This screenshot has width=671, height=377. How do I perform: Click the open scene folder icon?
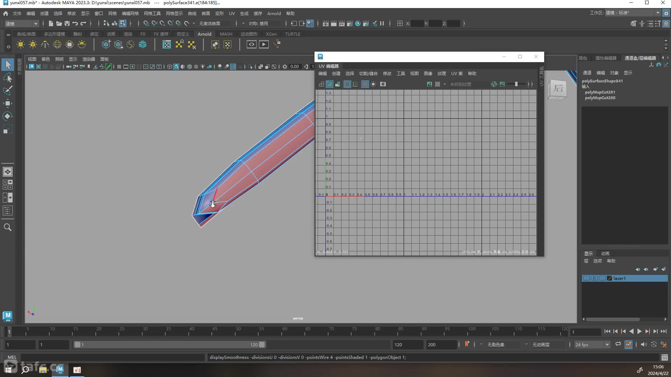[x=59, y=23]
